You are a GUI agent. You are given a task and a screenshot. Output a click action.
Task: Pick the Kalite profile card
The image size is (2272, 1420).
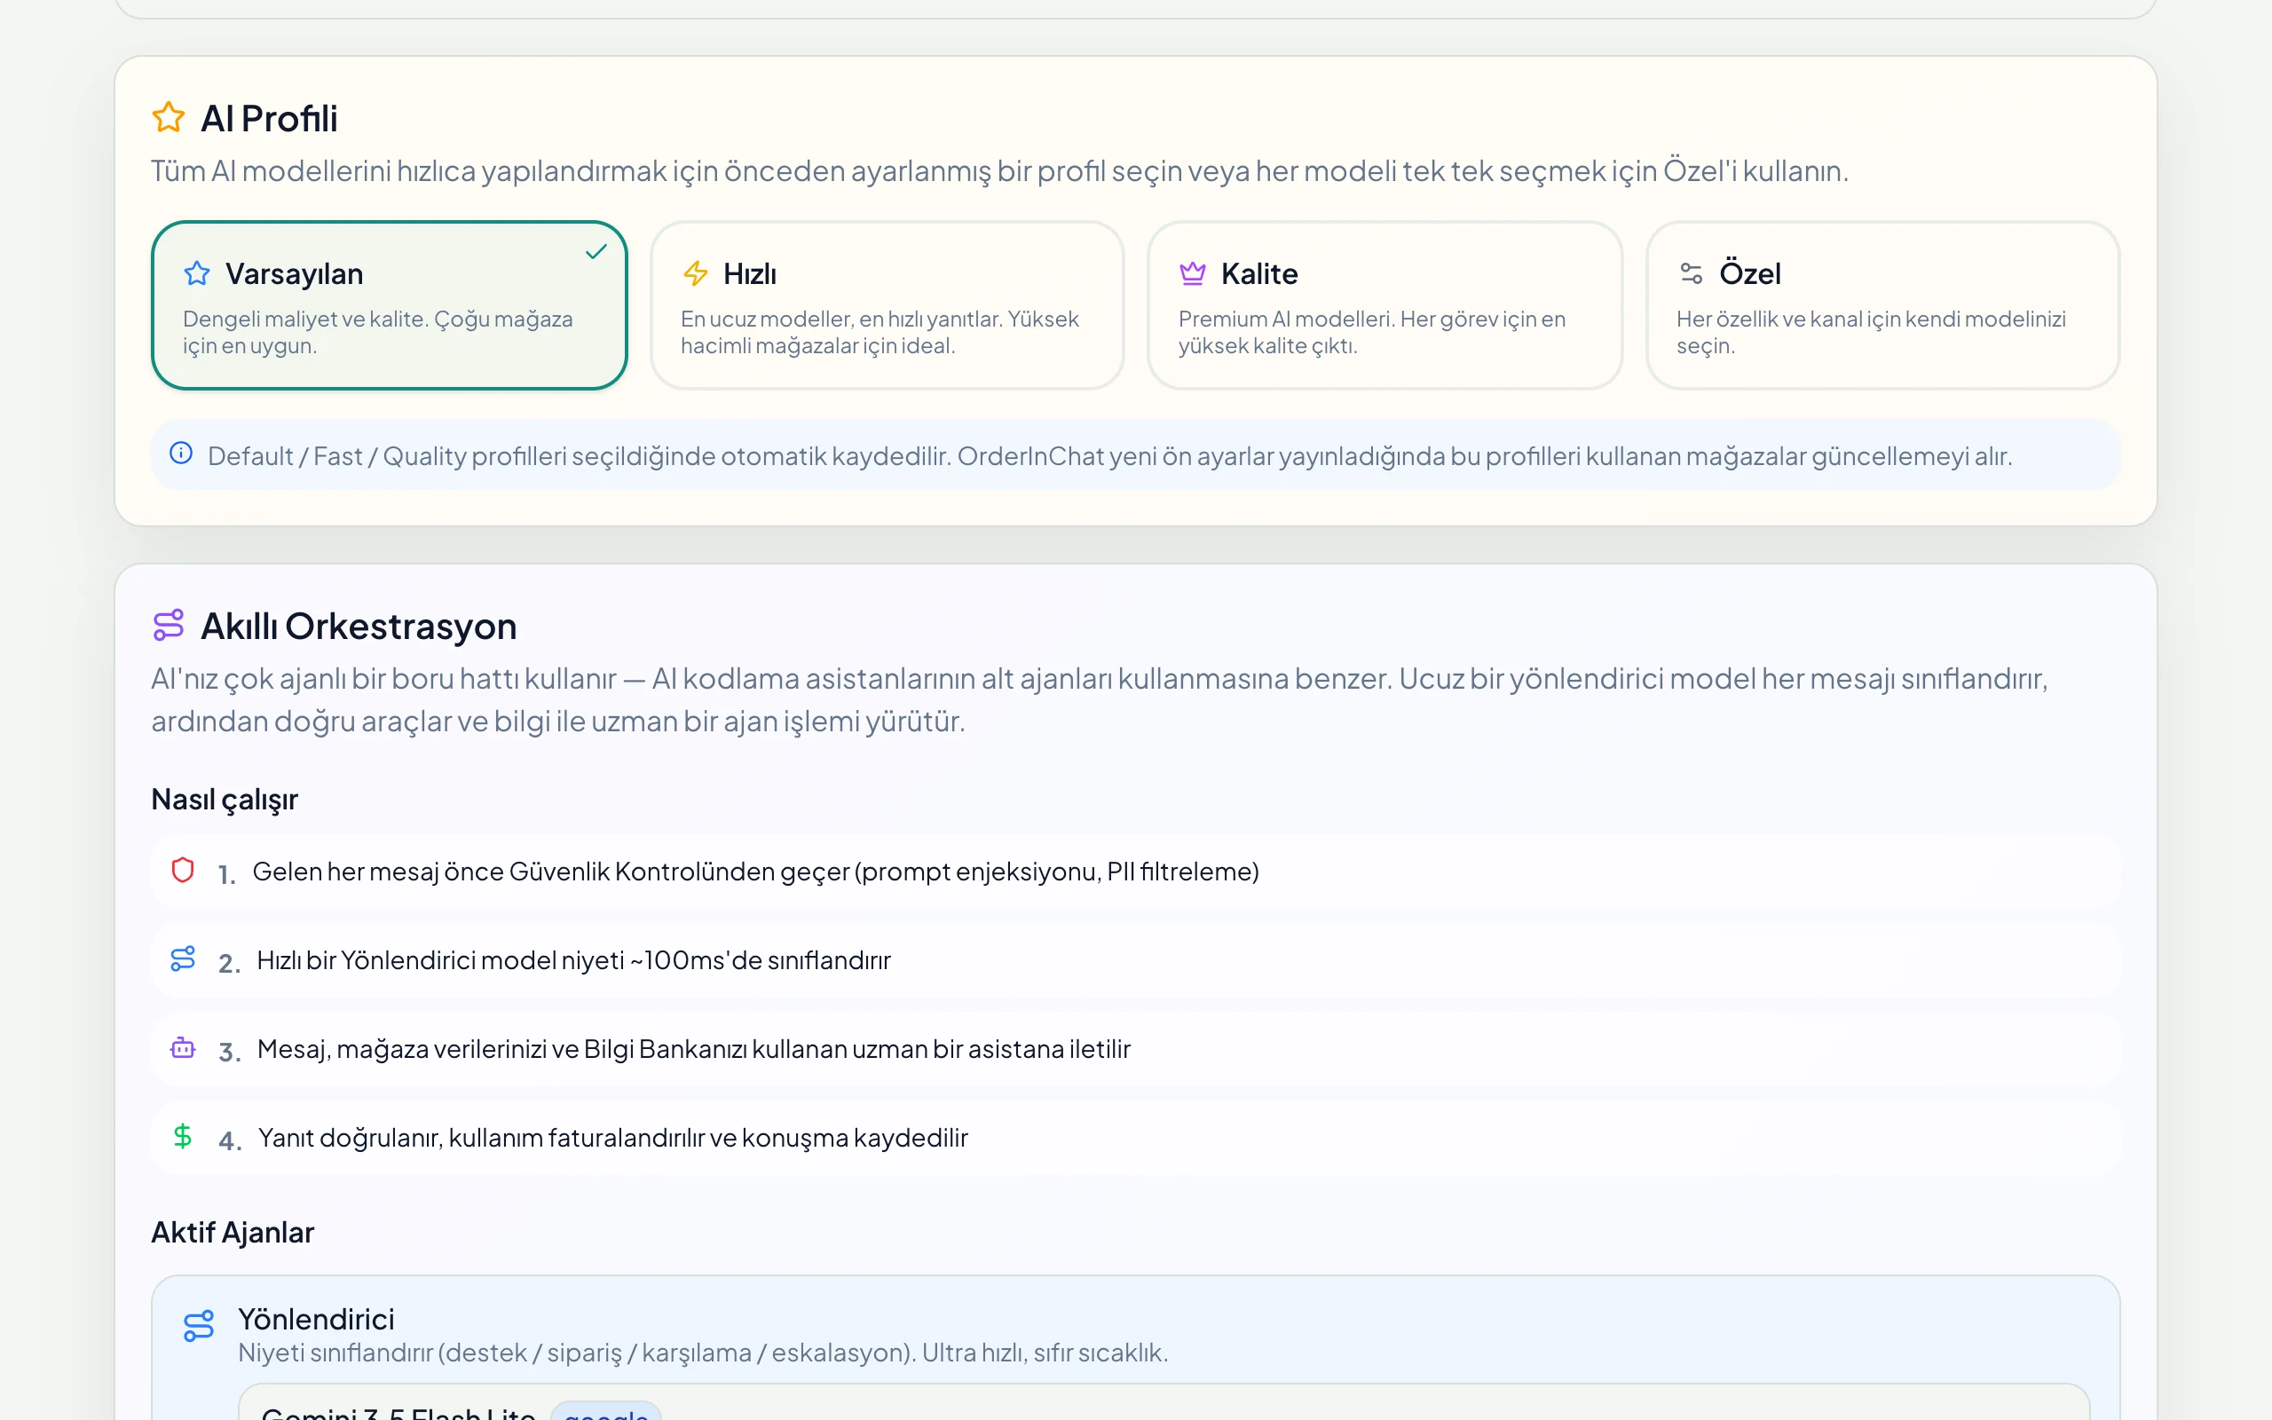(1384, 305)
